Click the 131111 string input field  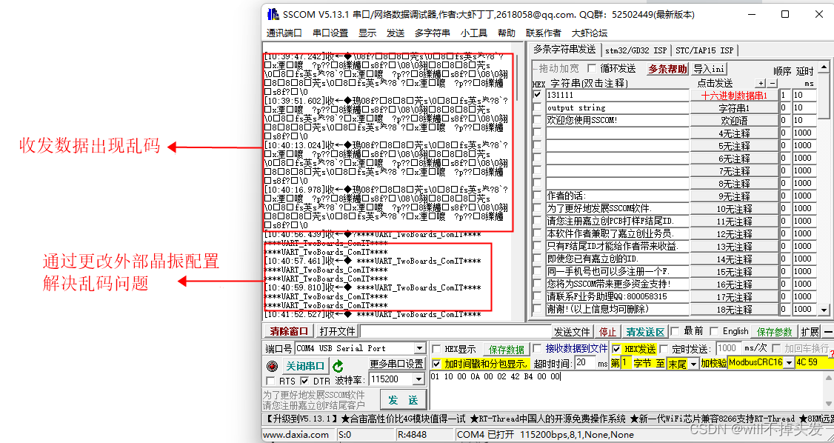(617, 96)
